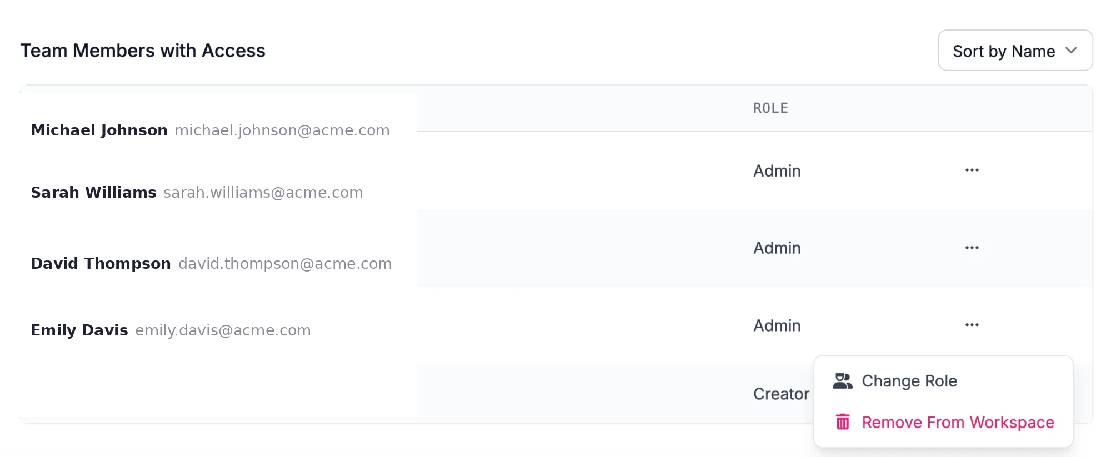
Task: Click the Sarah Williams name
Action: coord(93,193)
